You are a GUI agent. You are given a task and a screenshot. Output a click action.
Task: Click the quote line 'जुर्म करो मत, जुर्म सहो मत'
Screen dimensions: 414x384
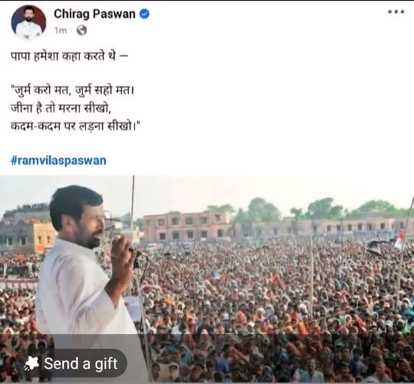coord(73,91)
